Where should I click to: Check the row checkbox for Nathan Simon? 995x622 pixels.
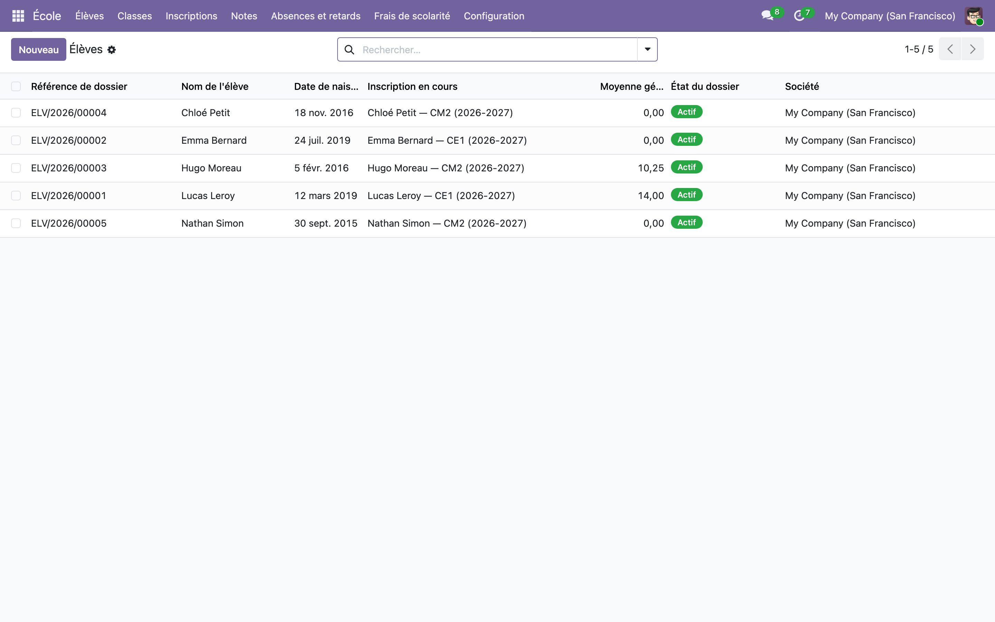(16, 223)
